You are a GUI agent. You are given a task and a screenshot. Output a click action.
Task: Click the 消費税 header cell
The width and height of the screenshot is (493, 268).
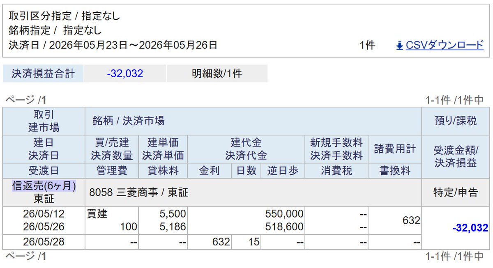(336, 171)
